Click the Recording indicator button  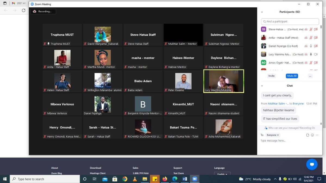pyautogui.click(x=43, y=11)
